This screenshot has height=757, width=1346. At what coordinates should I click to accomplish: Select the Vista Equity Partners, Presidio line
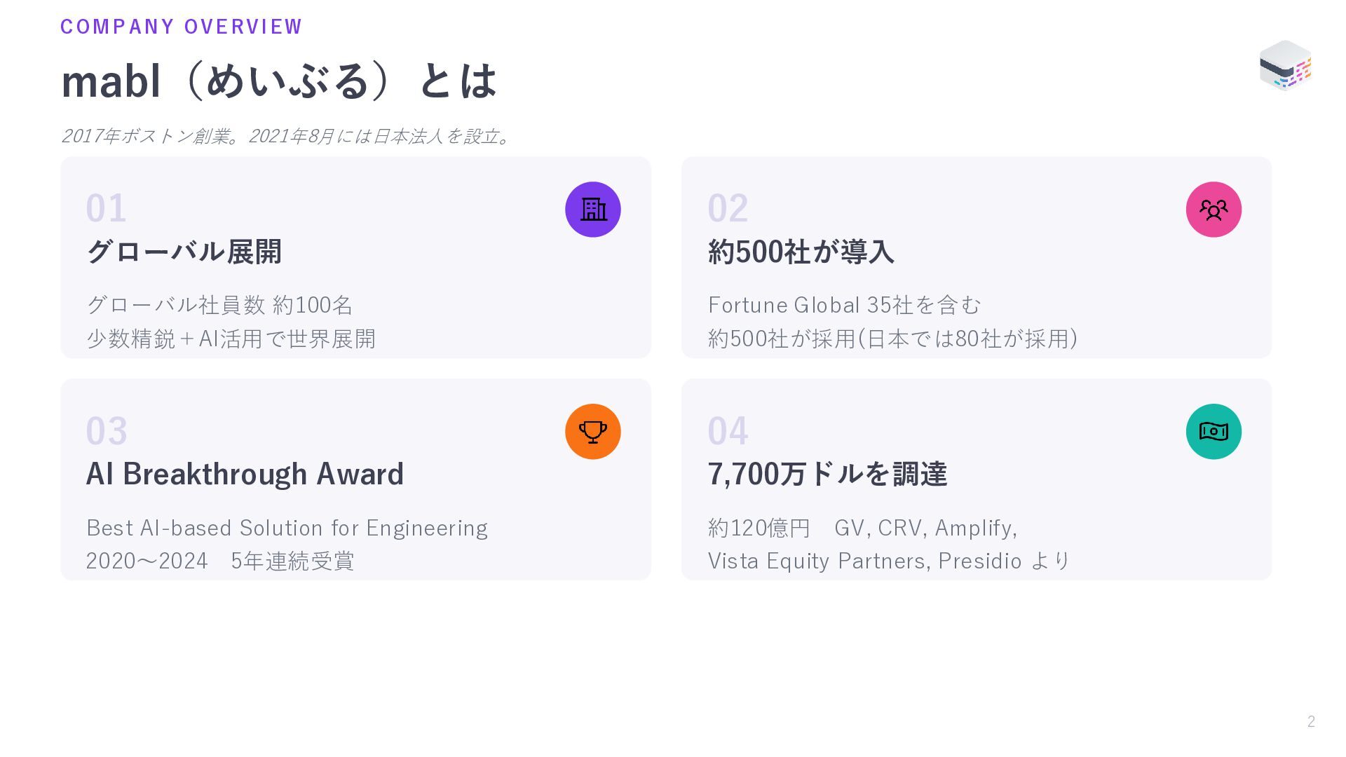(889, 561)
